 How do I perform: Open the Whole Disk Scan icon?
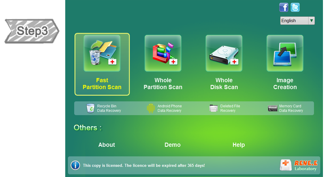pos(224,53)
